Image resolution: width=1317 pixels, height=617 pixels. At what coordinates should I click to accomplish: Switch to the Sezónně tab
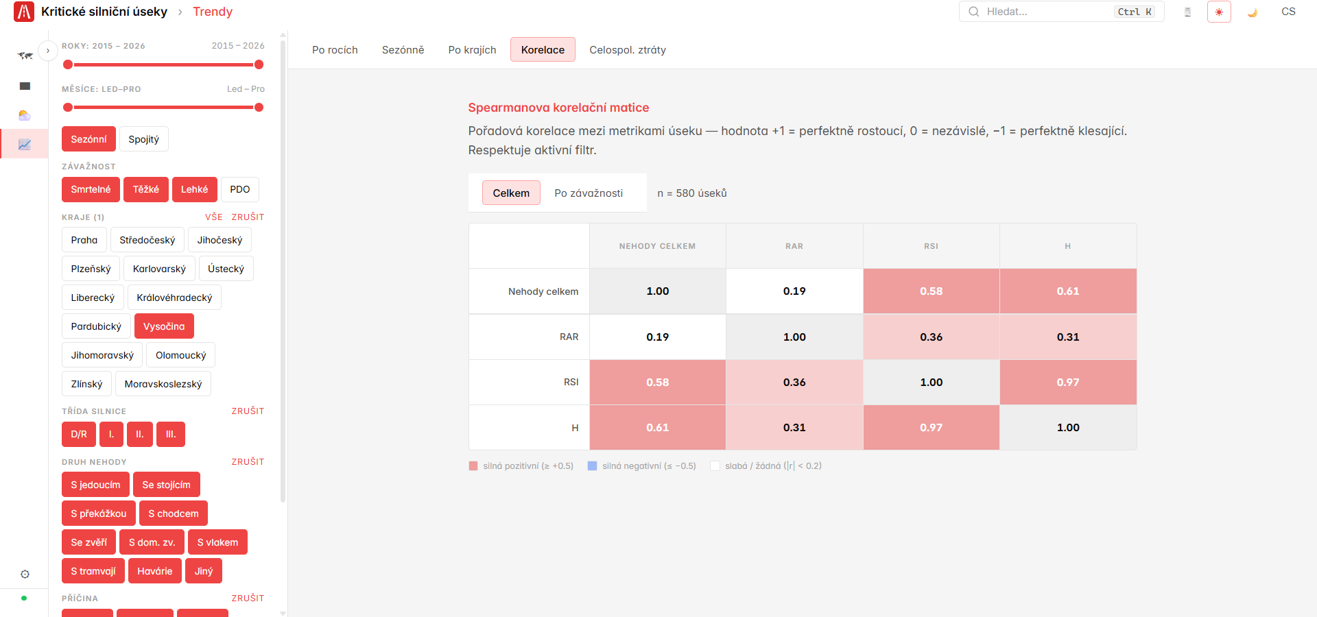pyautogui.click(x=403, y=49)
